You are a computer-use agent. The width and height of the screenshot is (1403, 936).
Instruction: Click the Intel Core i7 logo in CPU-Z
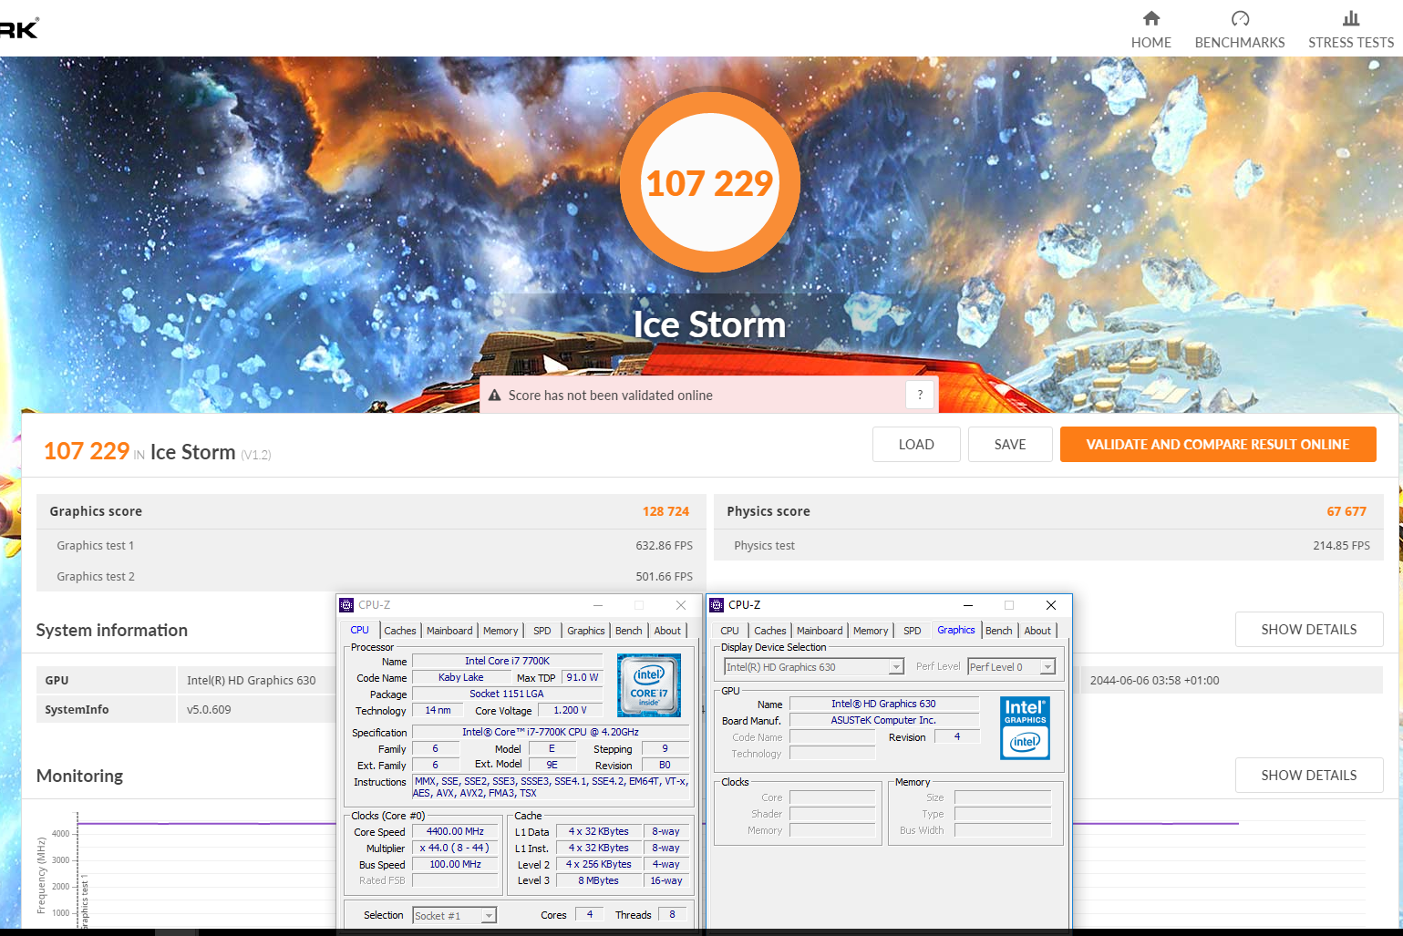tap(648, 685)
